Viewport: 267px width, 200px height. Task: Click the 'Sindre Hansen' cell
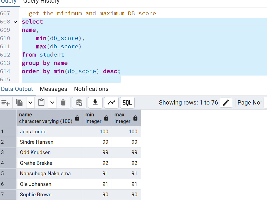point(50,142)
